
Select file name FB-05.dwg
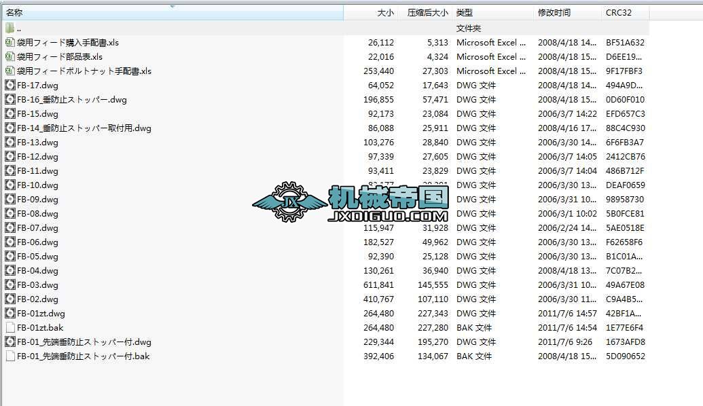click(37, 257)
